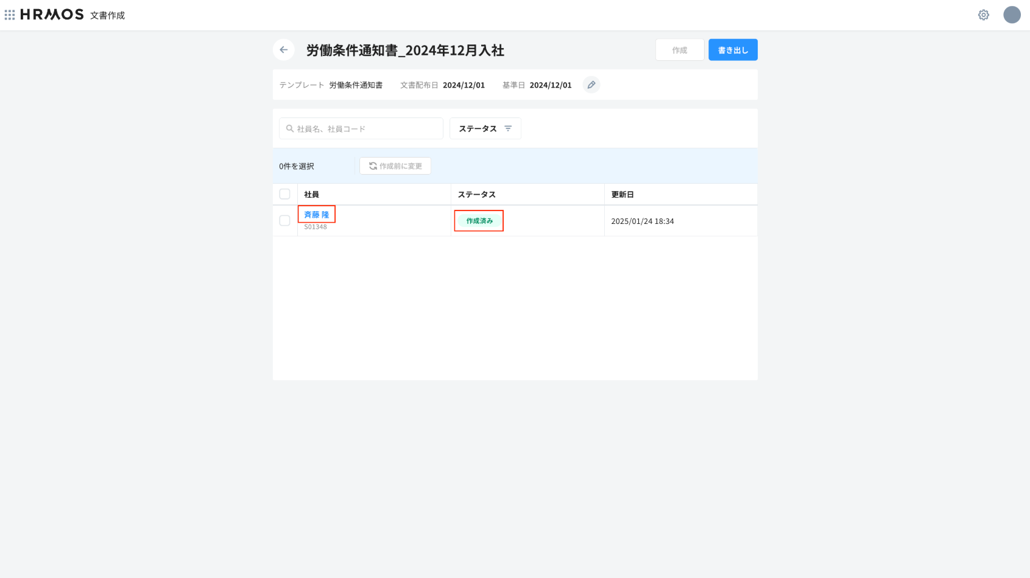
Task: Click the HRMOS logo
Action: pos(52,15)
